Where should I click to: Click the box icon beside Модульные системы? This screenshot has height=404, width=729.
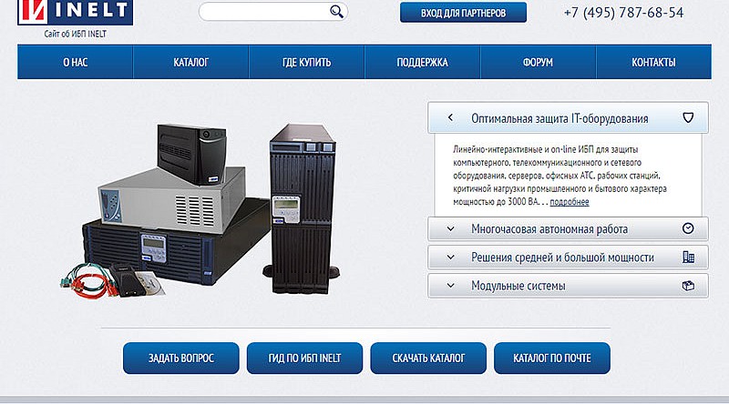(689, 286)
